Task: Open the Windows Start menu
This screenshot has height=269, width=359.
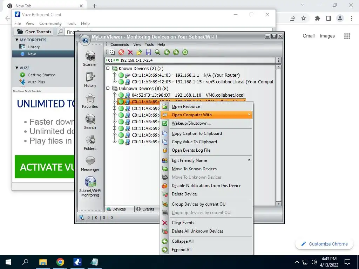Action: tap(8, 262)
